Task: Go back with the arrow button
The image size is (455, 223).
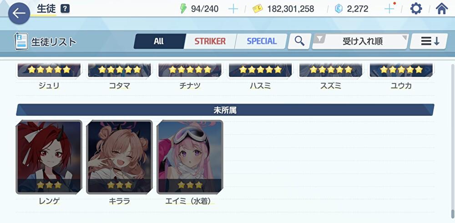Action: (19, 13)
